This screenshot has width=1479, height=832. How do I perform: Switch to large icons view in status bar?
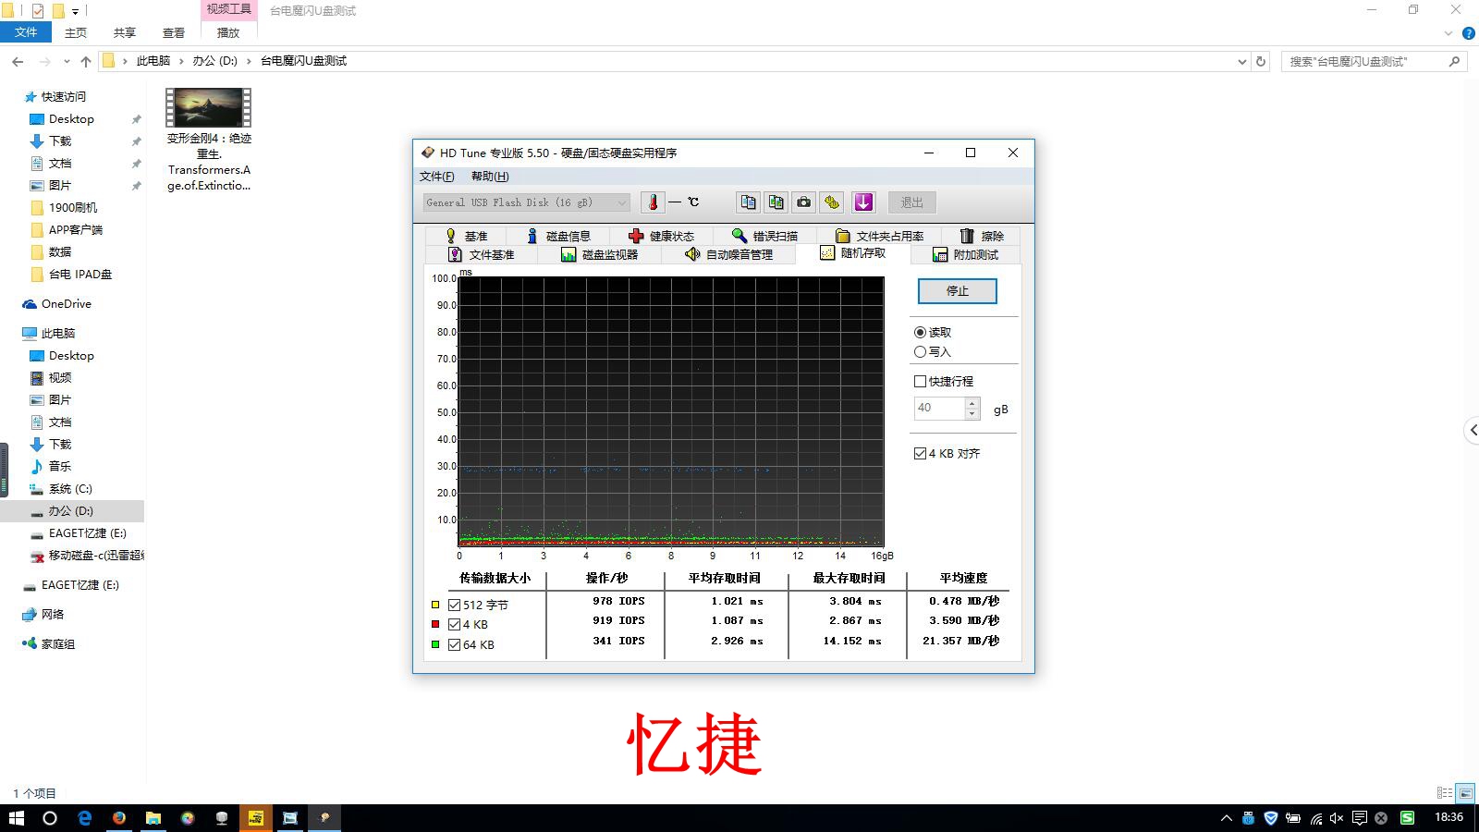click(1465, 793)
